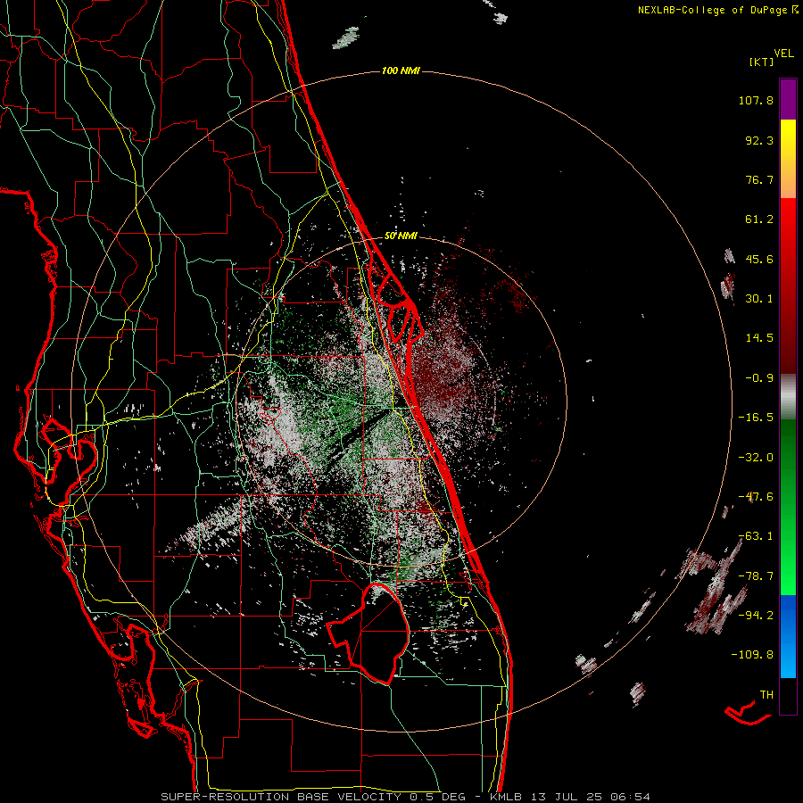
Task: Pick the purple segment of the color bar
Action: click(x=788, y=99)
